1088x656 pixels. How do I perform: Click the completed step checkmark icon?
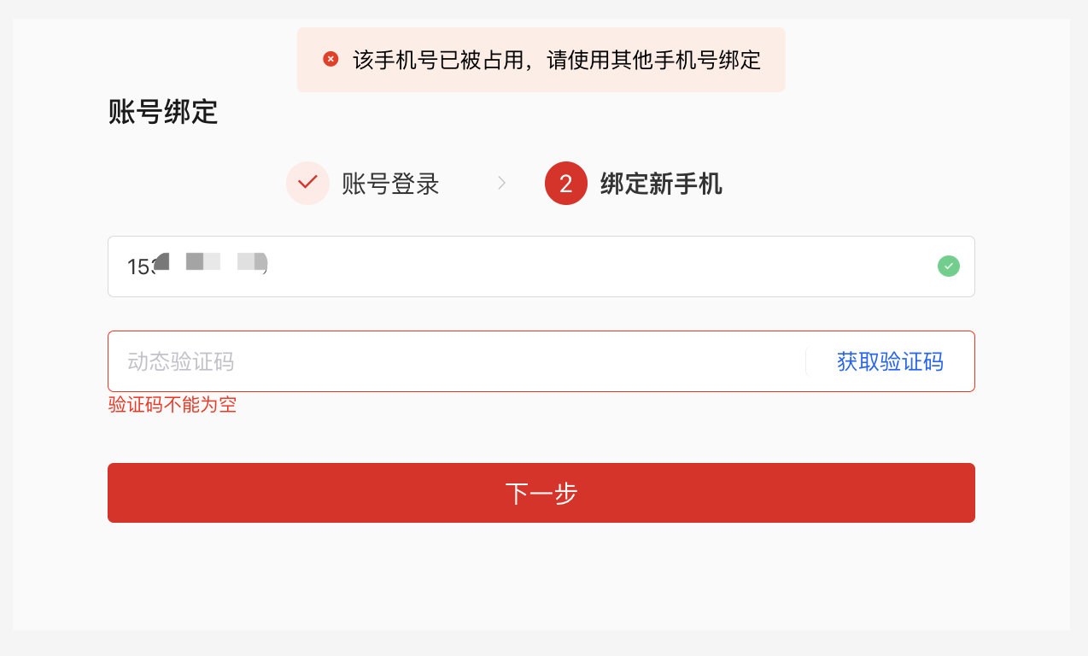click(x=307, y=183)
